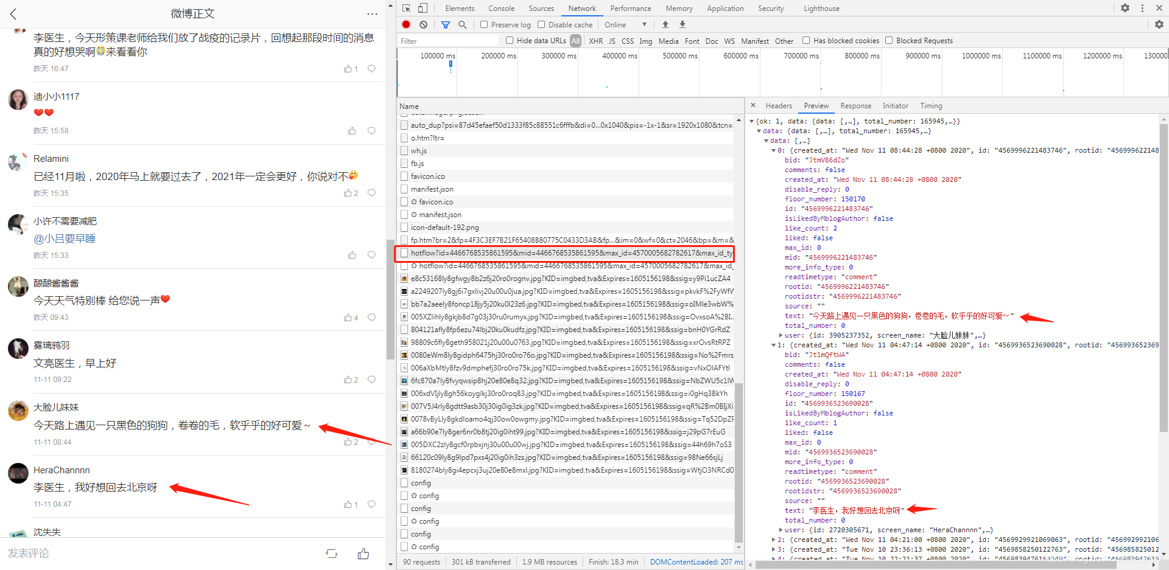Switch to the Sources tab
The width and height of the screenshot is (1169, 570).
point(541,9)
